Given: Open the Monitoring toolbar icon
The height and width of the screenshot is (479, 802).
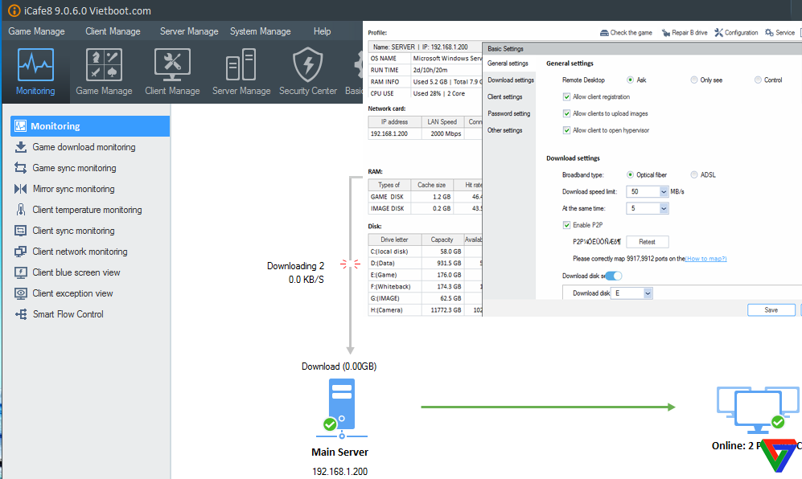Looking at the screenshot, I should coord(35,72).
